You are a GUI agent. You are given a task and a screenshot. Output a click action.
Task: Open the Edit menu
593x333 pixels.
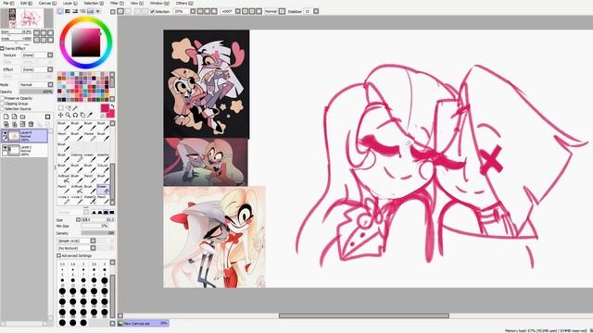(26, 3)
